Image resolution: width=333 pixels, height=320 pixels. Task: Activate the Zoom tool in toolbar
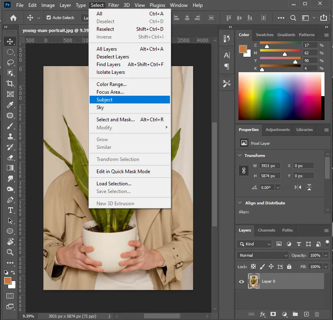[x=10, y=252]
